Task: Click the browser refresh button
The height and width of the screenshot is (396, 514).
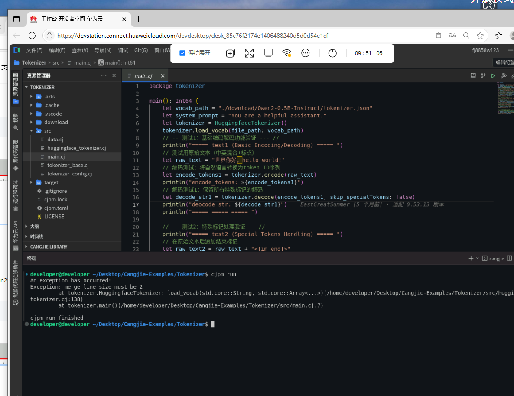Action: coord(32,36)
